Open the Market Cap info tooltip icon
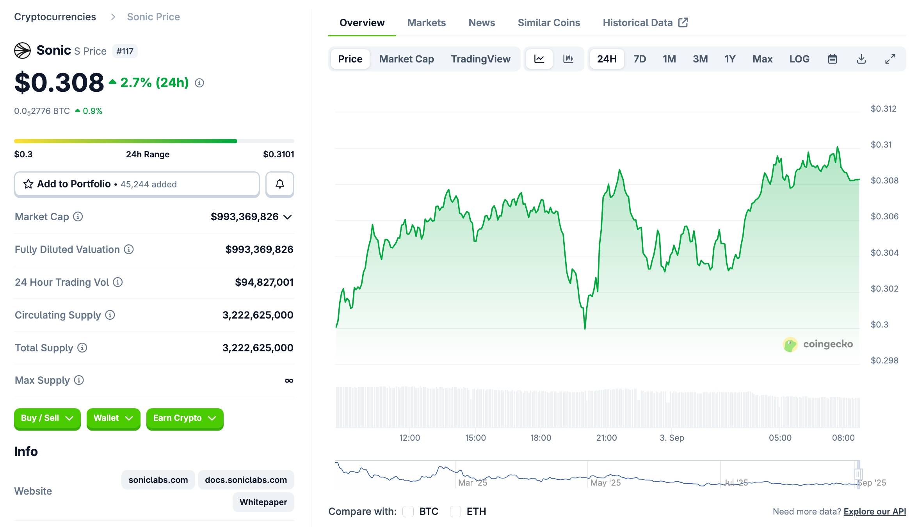Image resolution: width=918 pixels, height=527 pixels. pos(78,217)
